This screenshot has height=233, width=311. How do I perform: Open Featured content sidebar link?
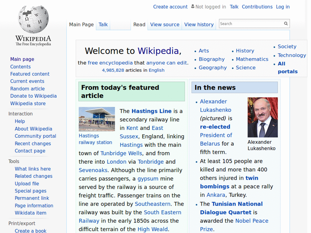tap(30, 74)
